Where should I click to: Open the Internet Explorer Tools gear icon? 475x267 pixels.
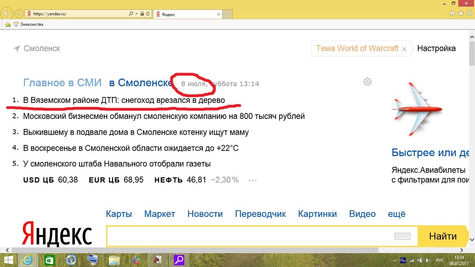click(x=469, y=14)
